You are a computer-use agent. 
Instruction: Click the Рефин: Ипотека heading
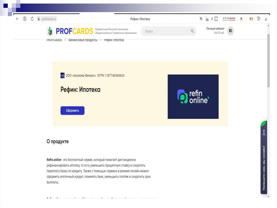80,90
